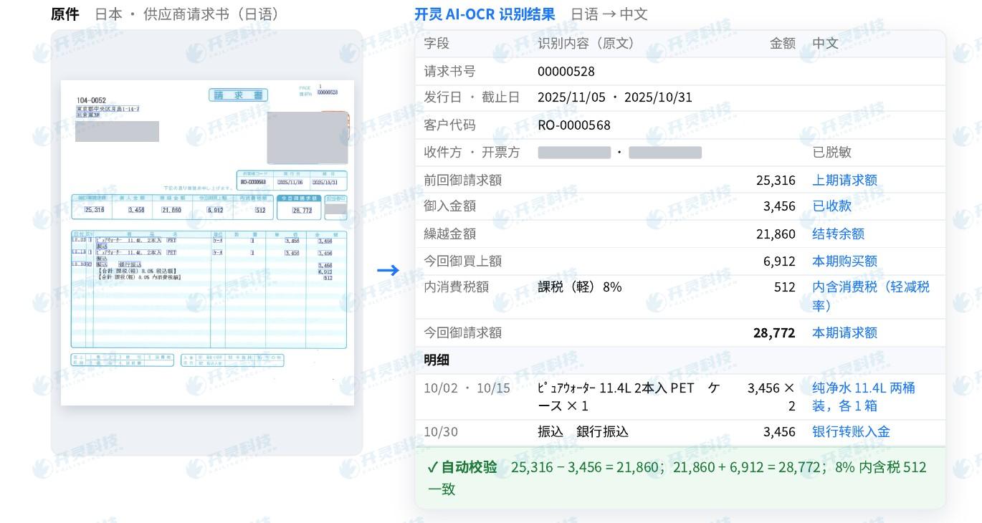Open the 结转余额 translation
This screenshot has width=982, height=523.
pos(838,234)
